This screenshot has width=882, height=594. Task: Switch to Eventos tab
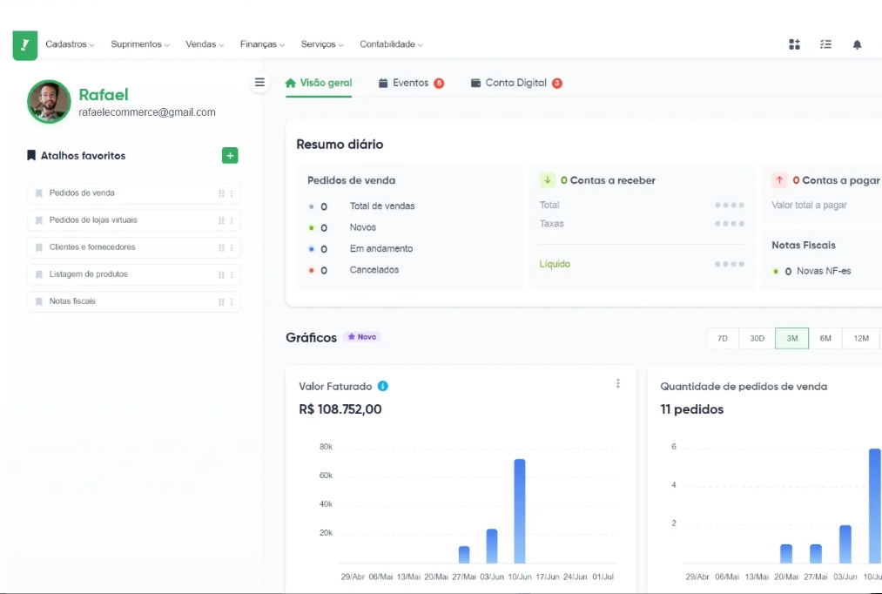point(411,84)
